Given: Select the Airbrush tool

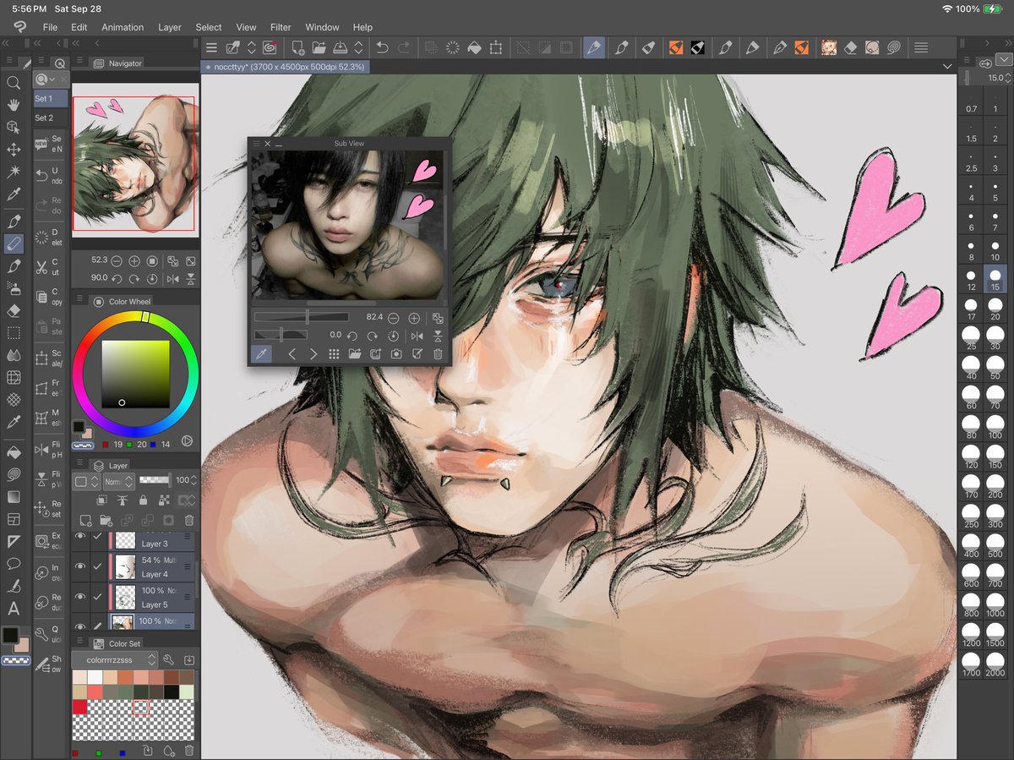Looking at the screenshot, I should 14,287.
